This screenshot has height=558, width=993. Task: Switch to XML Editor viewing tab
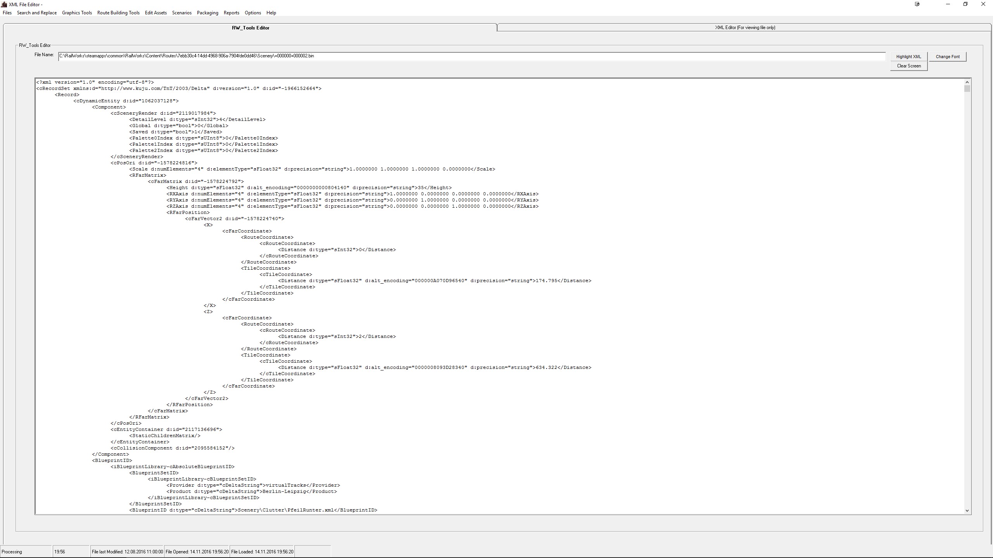click(745, 28)
